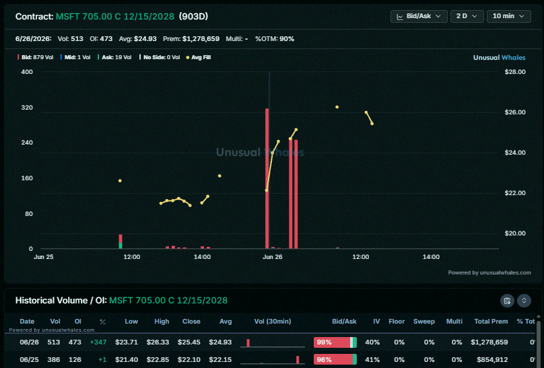This screenshot has height=368, width=544.
Task: Click the 96% bid/ask bar for 06/25
Action: [335, 360]
